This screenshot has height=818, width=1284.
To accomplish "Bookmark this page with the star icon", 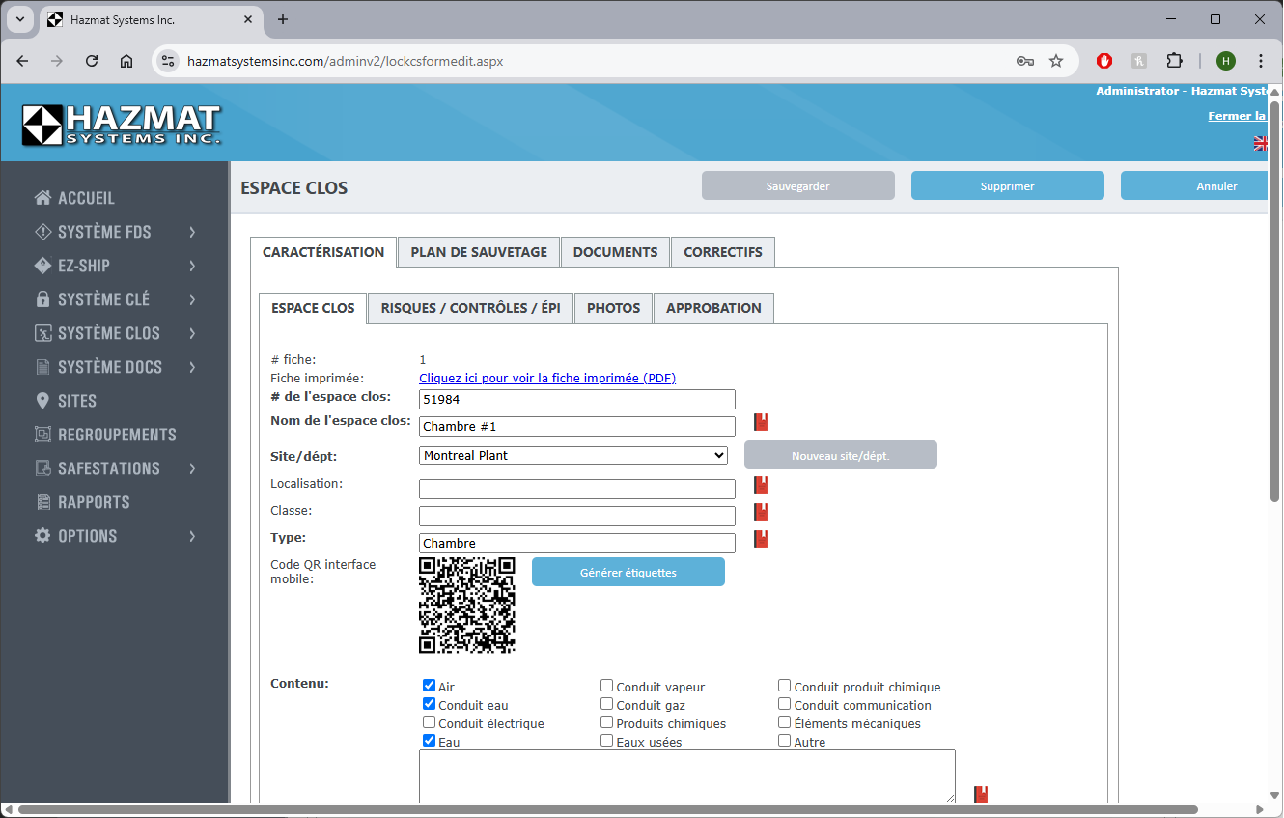I will click(x=1056, y=61).
